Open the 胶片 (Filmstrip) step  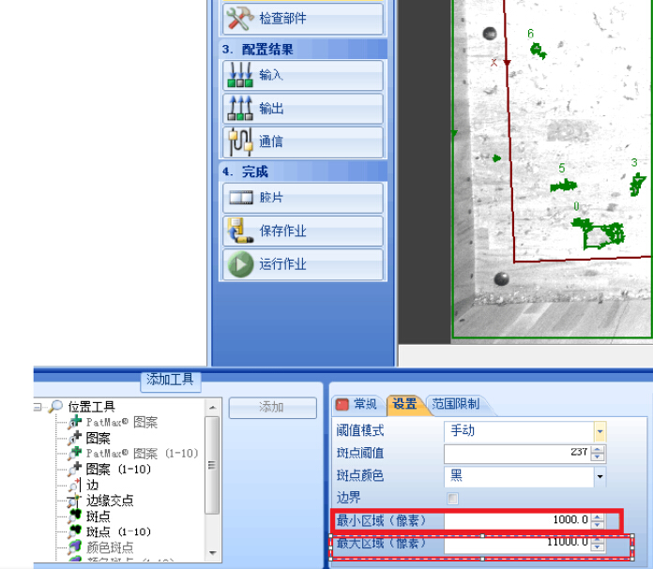pos(302,198)
